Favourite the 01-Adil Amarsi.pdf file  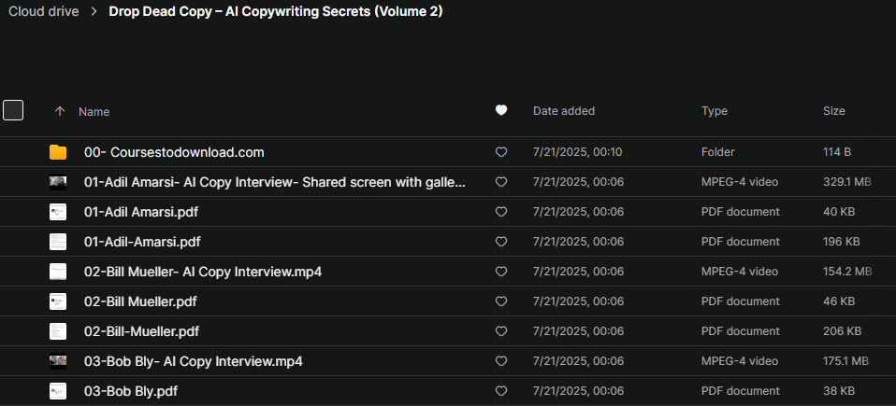tap(501, 212)
